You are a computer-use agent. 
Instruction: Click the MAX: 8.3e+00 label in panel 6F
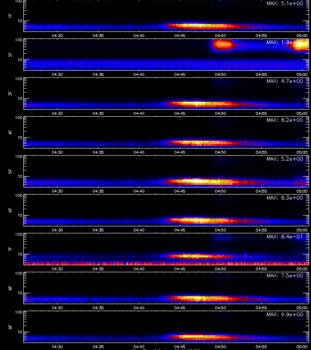285,198
